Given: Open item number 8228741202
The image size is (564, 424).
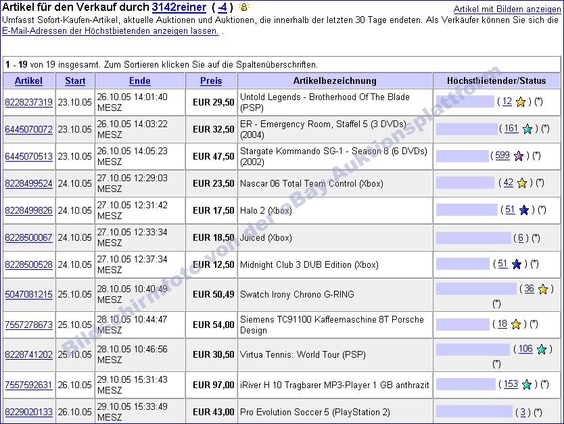Looking at the screenshot, I should [29, 354].
